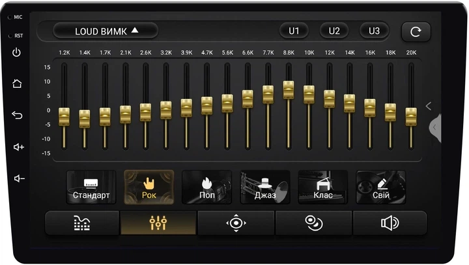469x265 pixels.
Task: Open the spectrum graph tab icon
Action: 82,223
